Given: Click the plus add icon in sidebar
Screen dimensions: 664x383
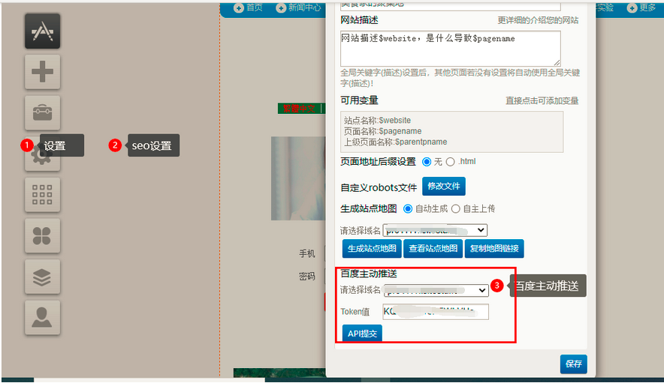Looking at the screenshot, I should tap(42, 73).
